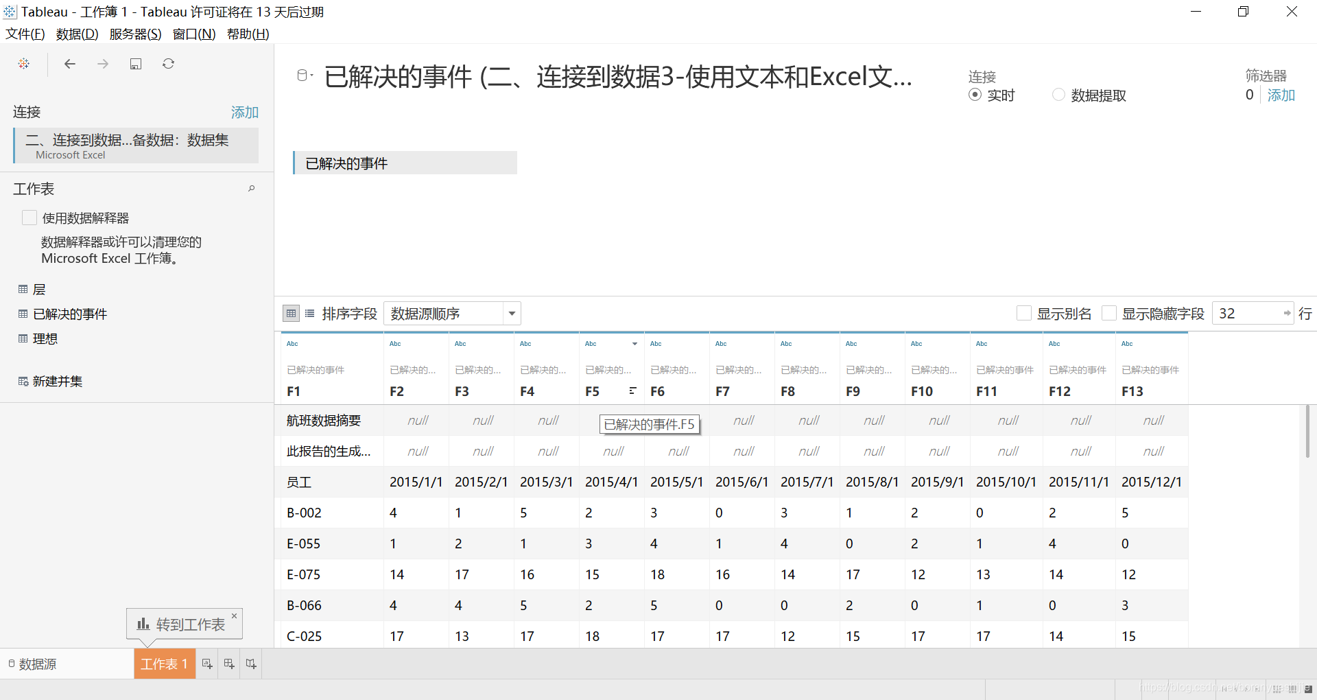Change F7 column Abc data type
The image size is (1317, 700).
tap(721, 344)
